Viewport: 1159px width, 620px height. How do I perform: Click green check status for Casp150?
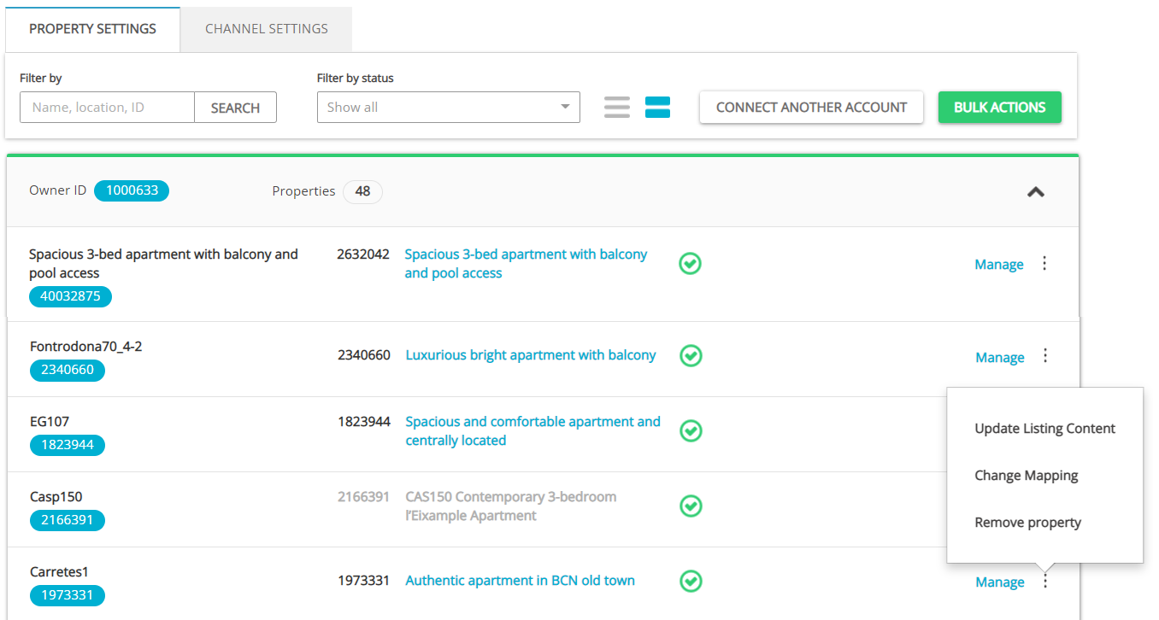point(691,506)
